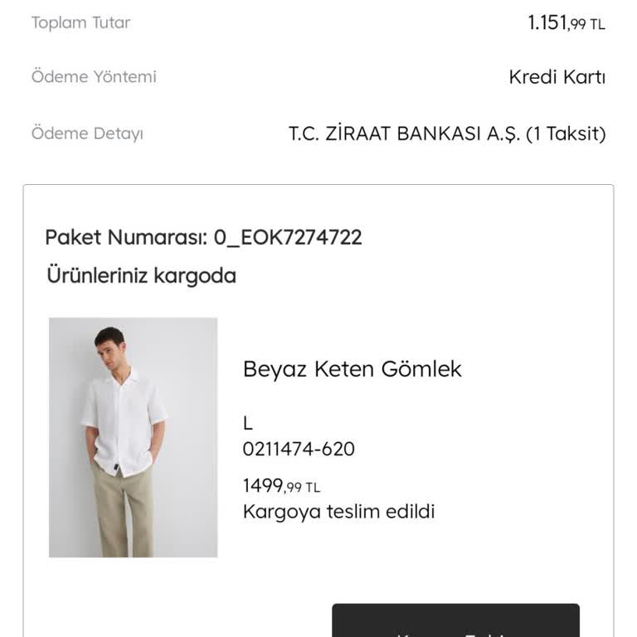Click the Ödeme Detayı label
Image resolution: width=637 pixels, height=637 pixels.
click(x=87, y=133)
